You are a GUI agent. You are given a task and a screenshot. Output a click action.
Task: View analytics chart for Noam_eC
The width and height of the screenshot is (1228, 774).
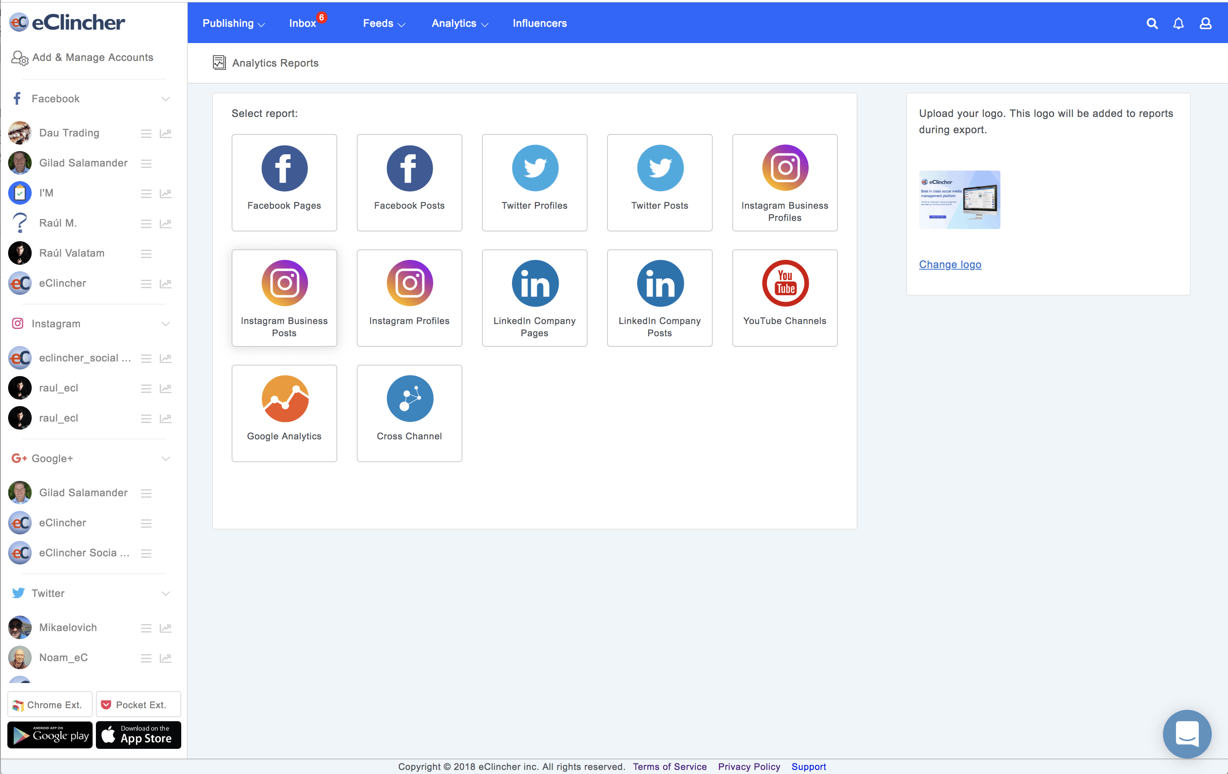coord(166,658)
